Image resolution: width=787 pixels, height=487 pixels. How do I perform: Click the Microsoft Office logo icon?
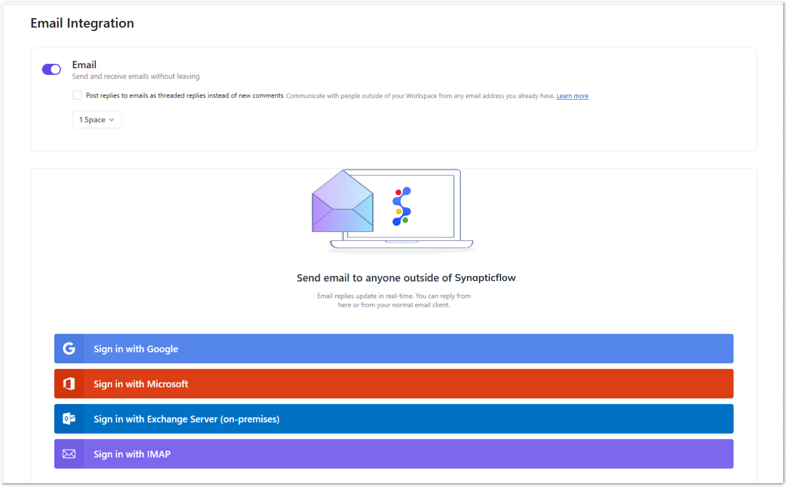coord(69,384)
